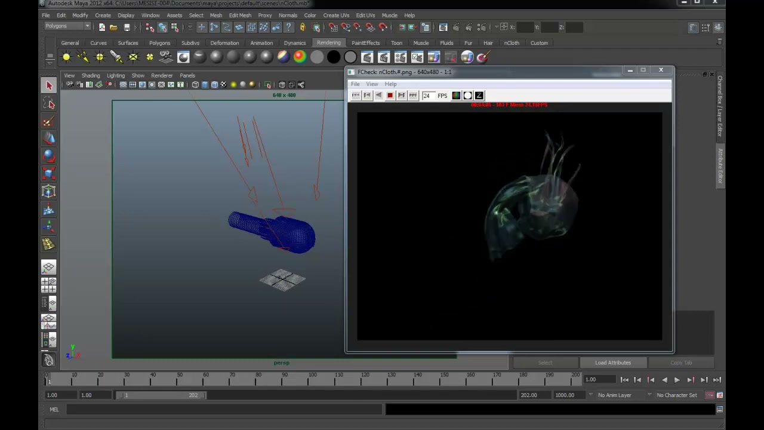
Task: Switch to the Dynamics shelf tab
Action: (295, 43)
